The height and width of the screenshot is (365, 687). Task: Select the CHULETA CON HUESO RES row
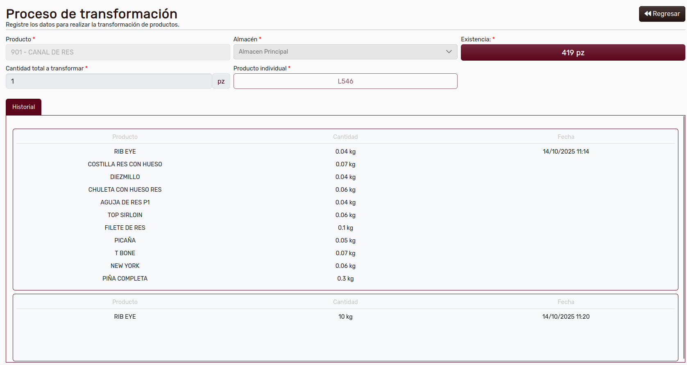(x=125, y=190)
